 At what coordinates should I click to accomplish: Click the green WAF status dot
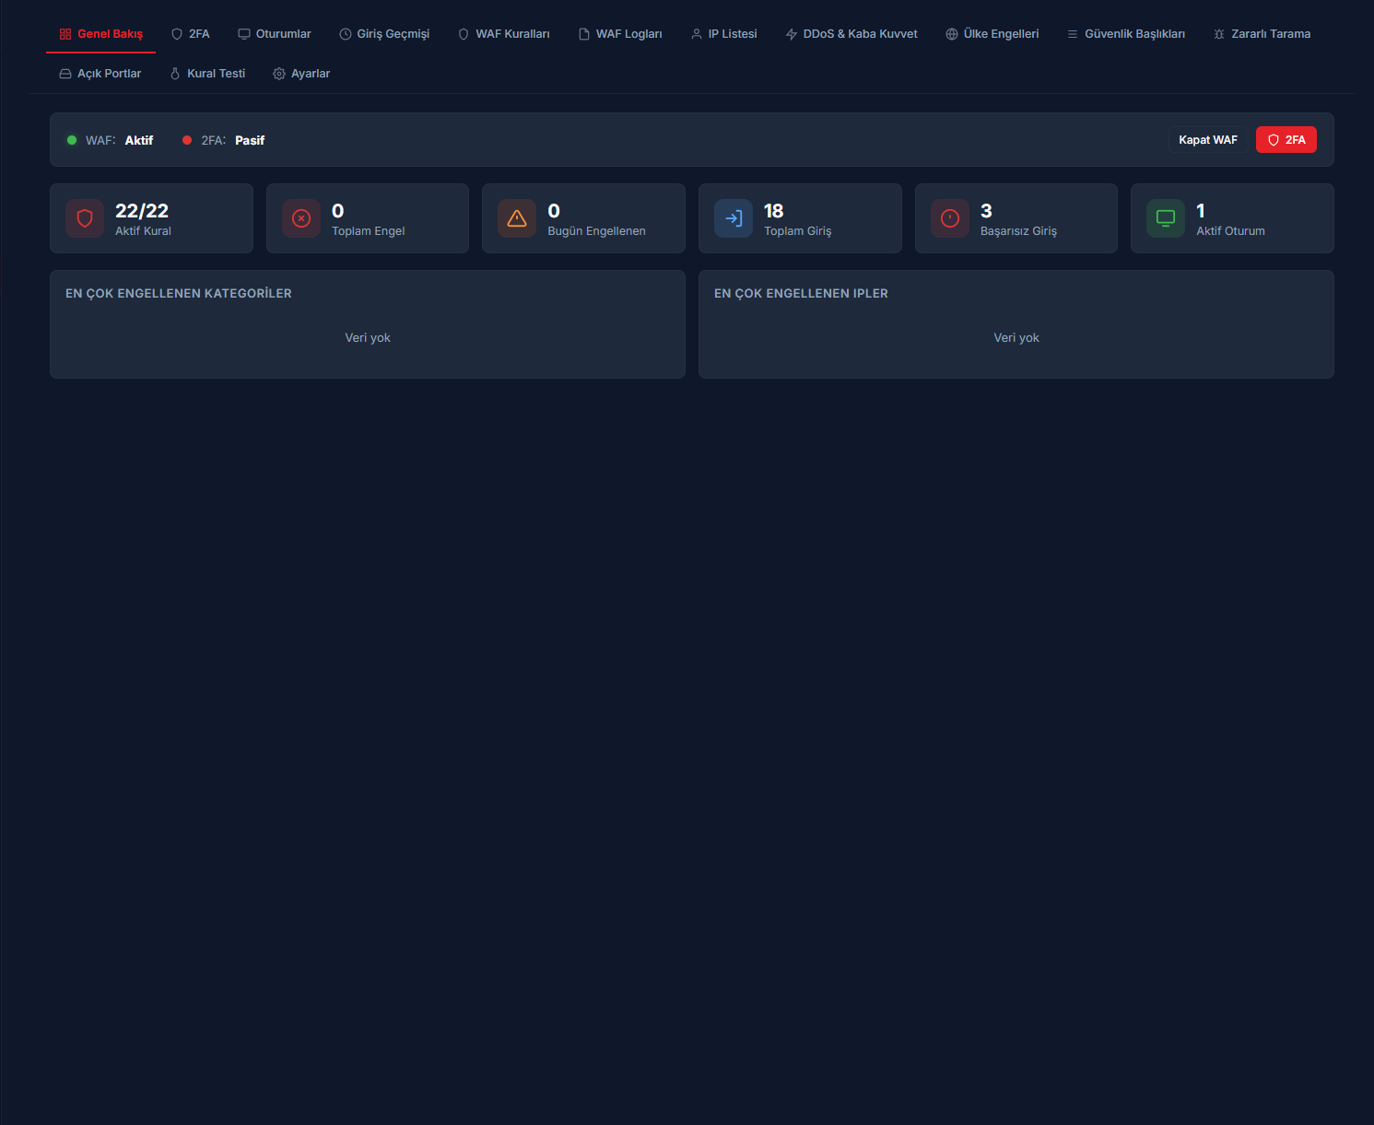coord(72,140)
